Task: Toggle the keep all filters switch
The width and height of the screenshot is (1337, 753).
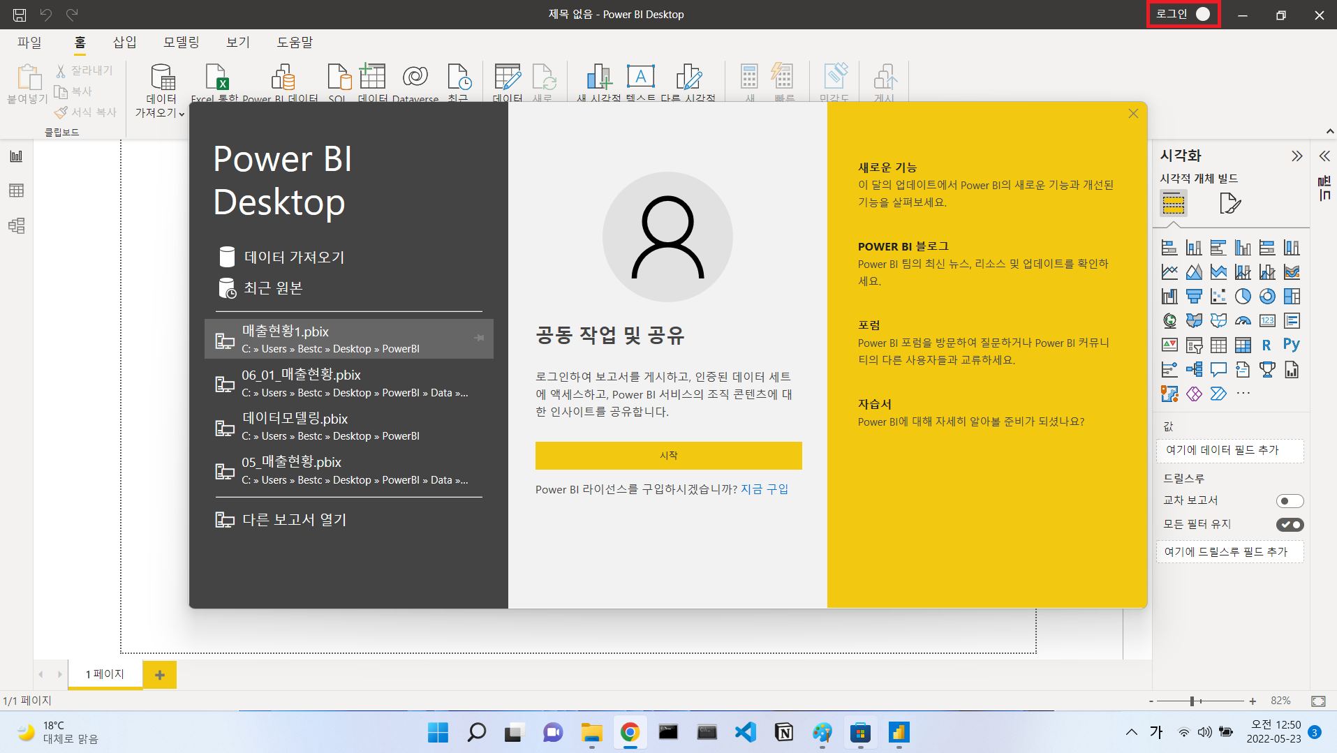Action: [1290, 525]
